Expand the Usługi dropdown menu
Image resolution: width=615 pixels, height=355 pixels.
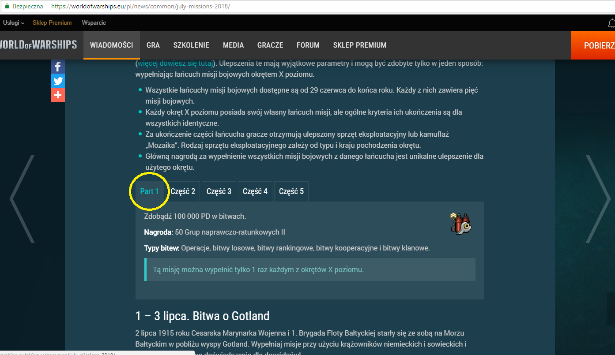pos(14,22)
